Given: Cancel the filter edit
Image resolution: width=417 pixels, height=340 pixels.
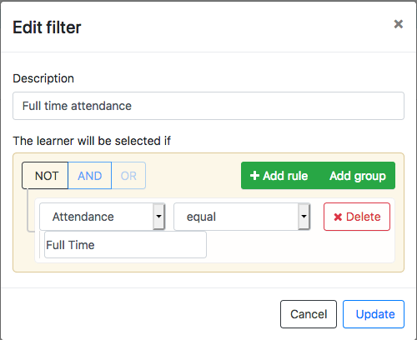Looking at the screenshot, I should (309, 314).
